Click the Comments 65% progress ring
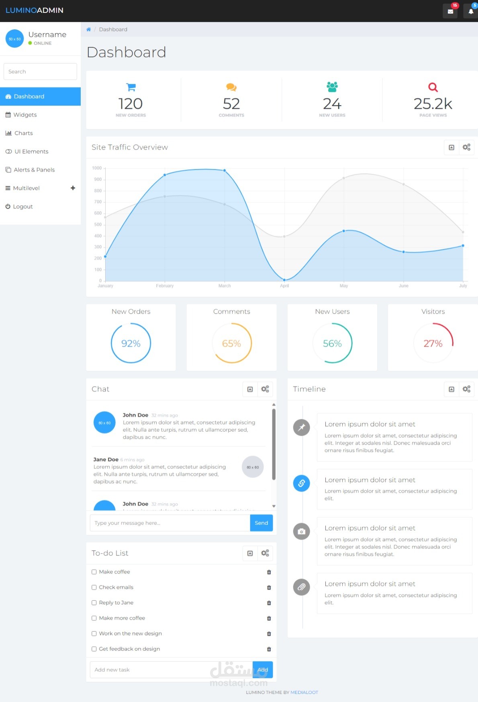The image size is (478, 702). pos(232,343)
